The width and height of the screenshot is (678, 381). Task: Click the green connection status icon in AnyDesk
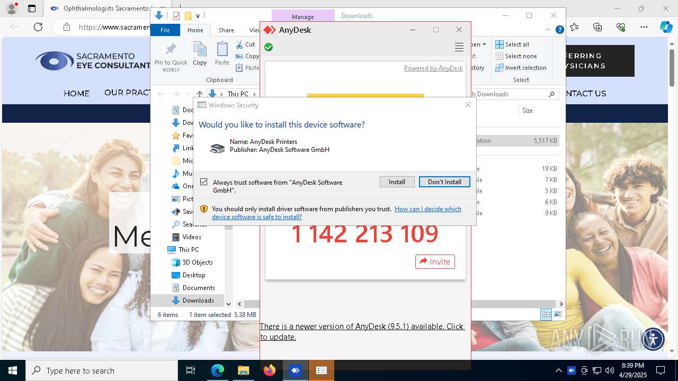point(269,47)
